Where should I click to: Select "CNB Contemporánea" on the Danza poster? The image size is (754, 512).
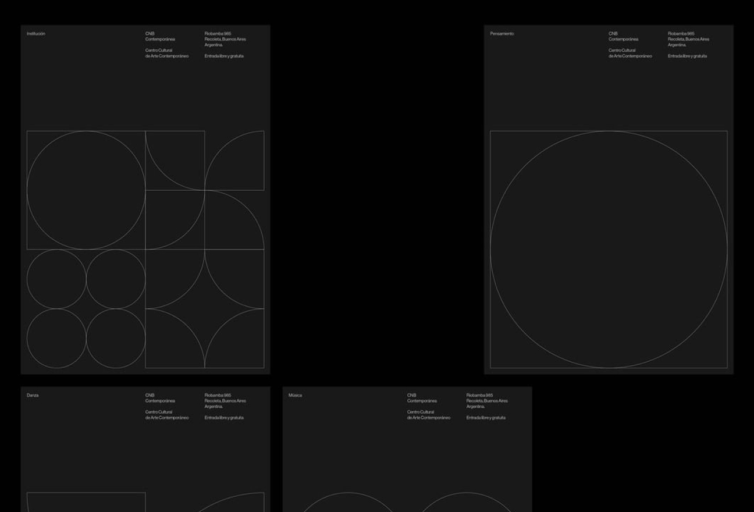point(160,398)
